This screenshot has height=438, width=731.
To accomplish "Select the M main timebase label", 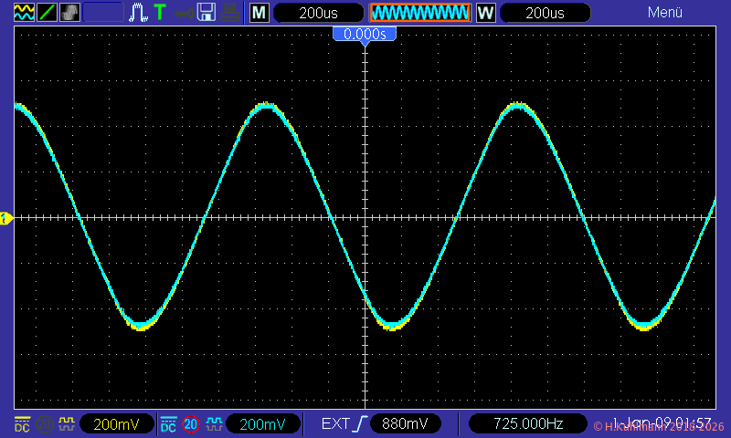I will point(260,13).
